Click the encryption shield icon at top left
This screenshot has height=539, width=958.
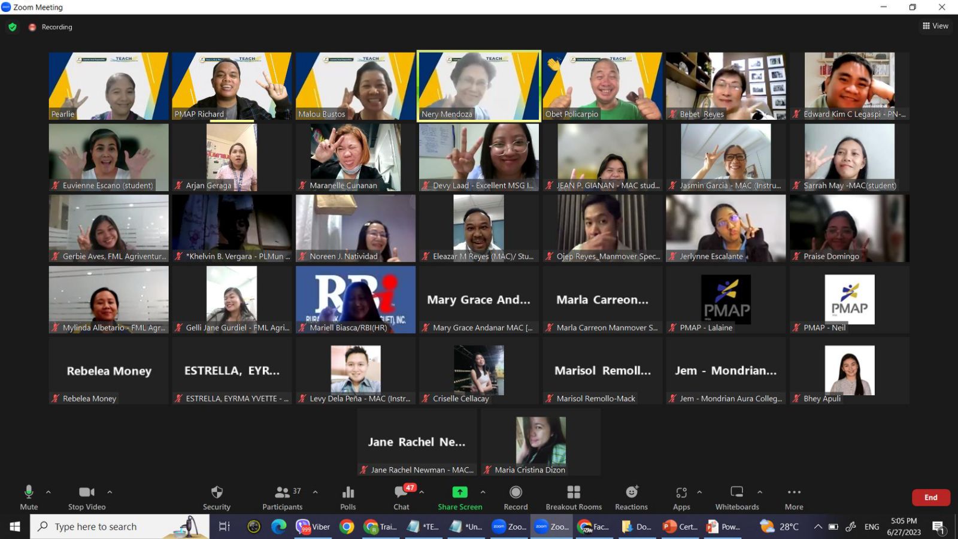(13, 27)
